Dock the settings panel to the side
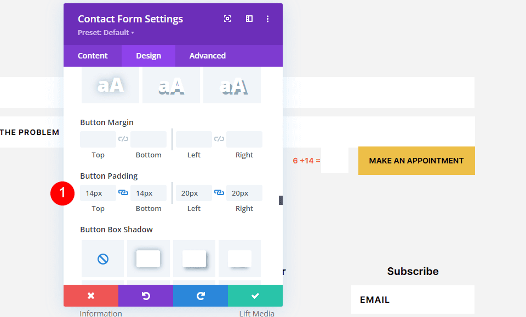This screenshot has height=317, width=526. [249, 18]
